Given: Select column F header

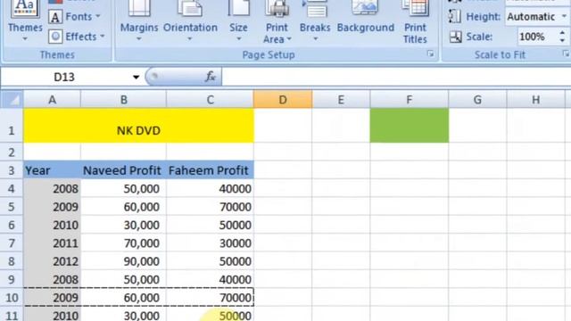Looking at the screenshot, I should point(410,100).
